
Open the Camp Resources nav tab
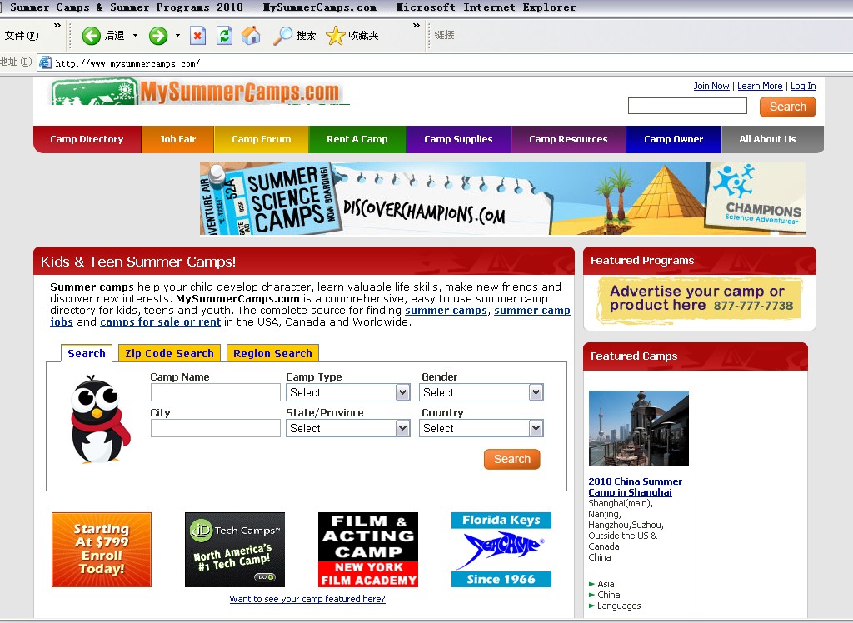(x=568, y=139)
